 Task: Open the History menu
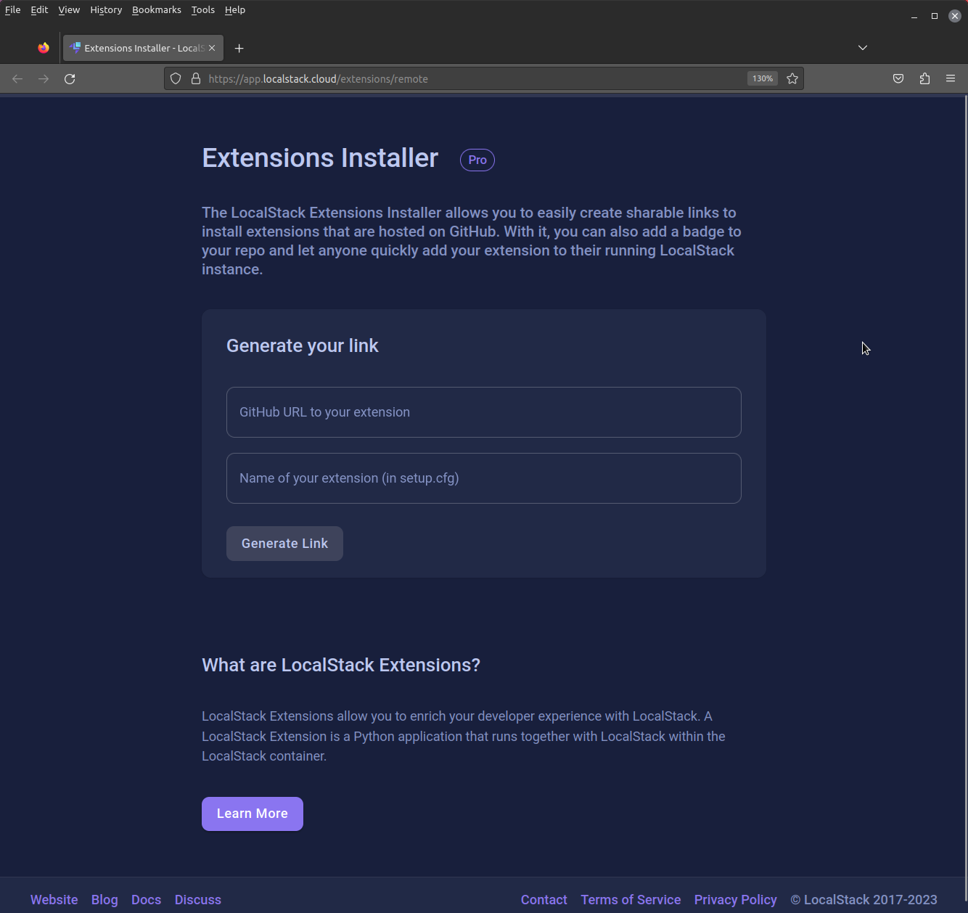105,9
